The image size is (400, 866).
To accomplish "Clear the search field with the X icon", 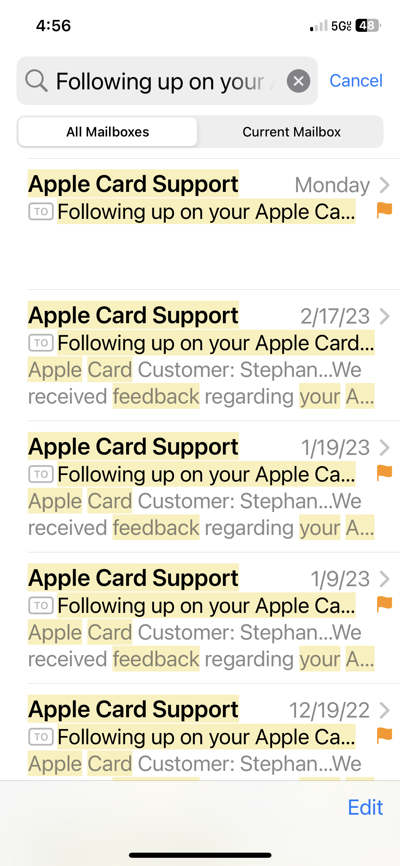I will (x=298, y=81).
